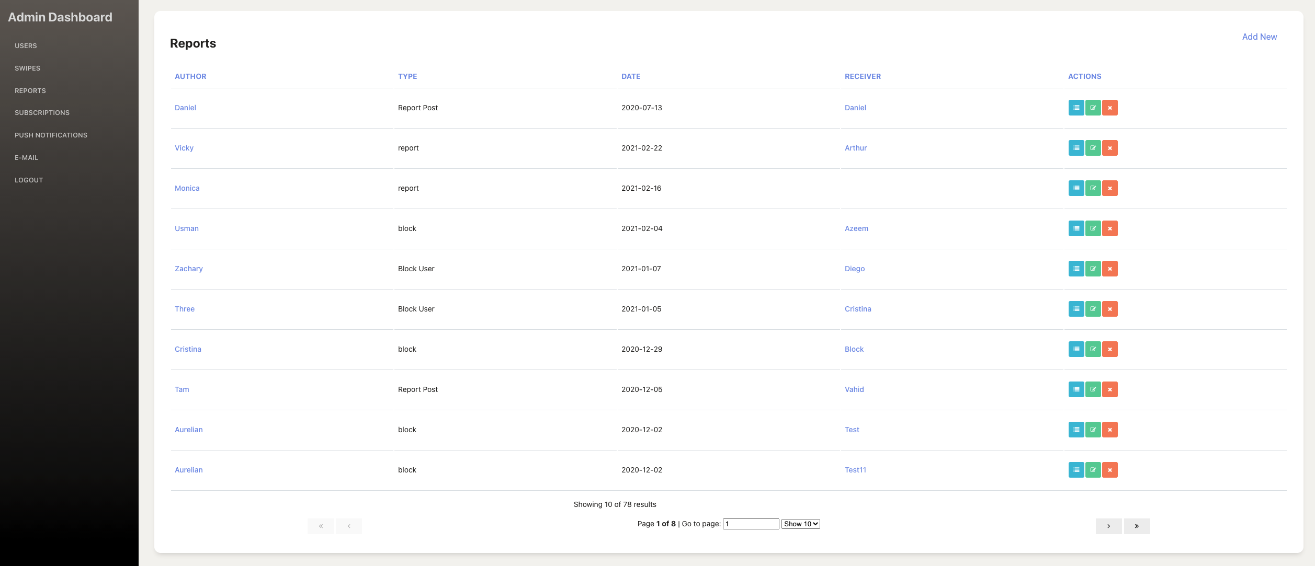The width and height of the screenshot is (1315, 566).
Task: Sort the table by the Date column header
Action: pyautogui.click(x=630, y=76)
